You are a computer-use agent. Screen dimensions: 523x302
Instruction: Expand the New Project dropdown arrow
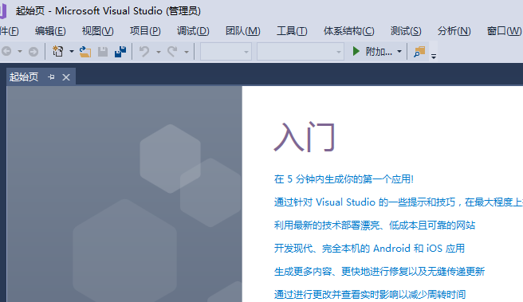coord(72,52)
